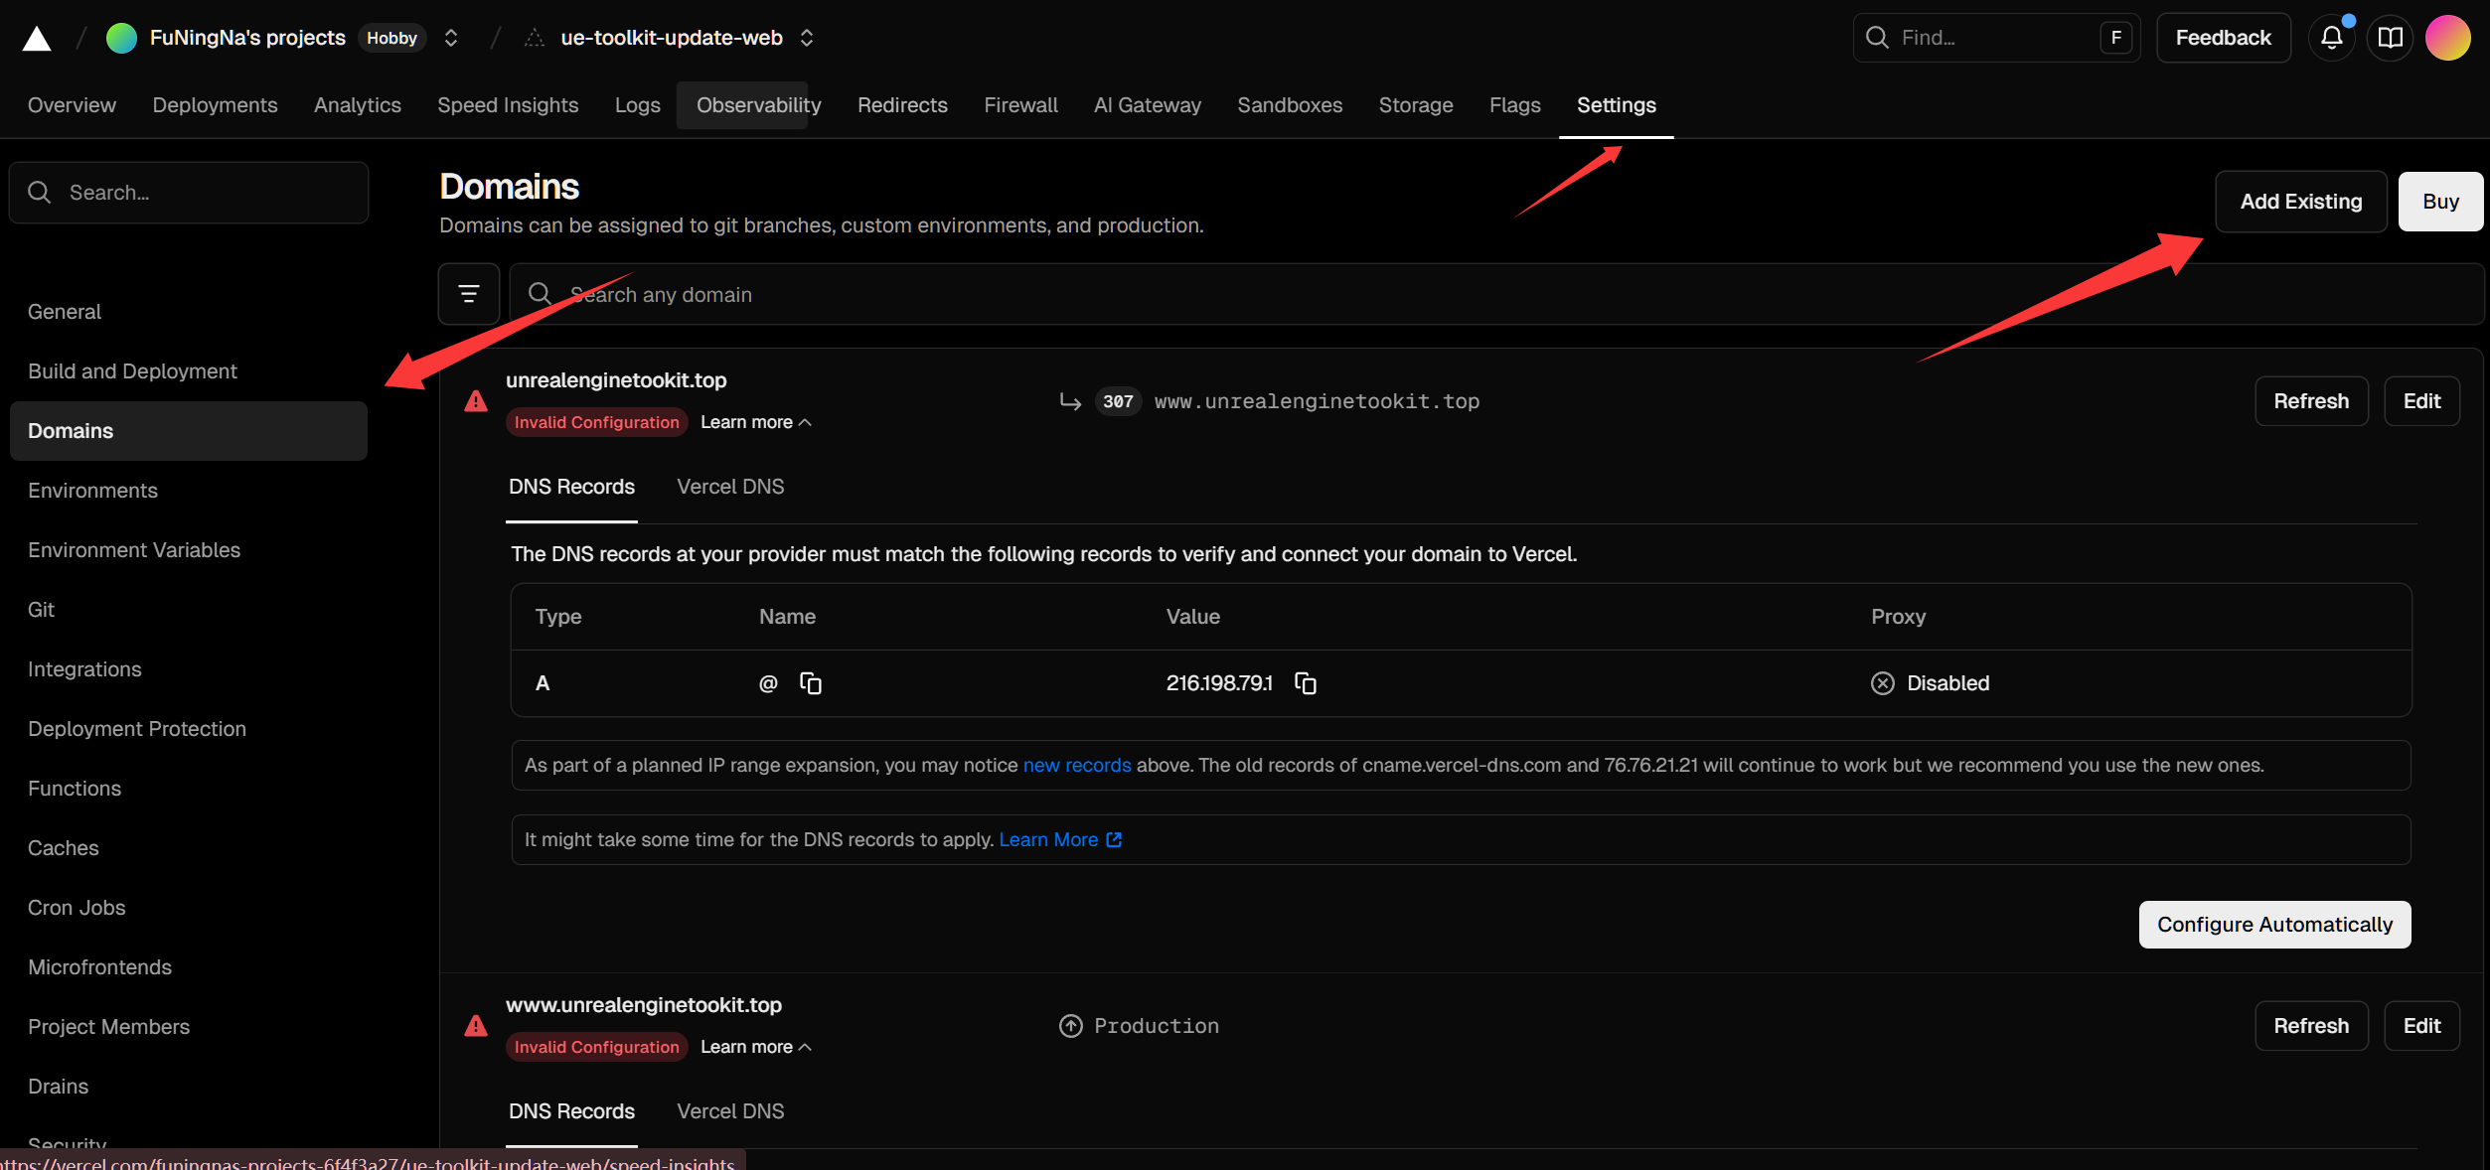Focus the Find search box

[1996, 38]
